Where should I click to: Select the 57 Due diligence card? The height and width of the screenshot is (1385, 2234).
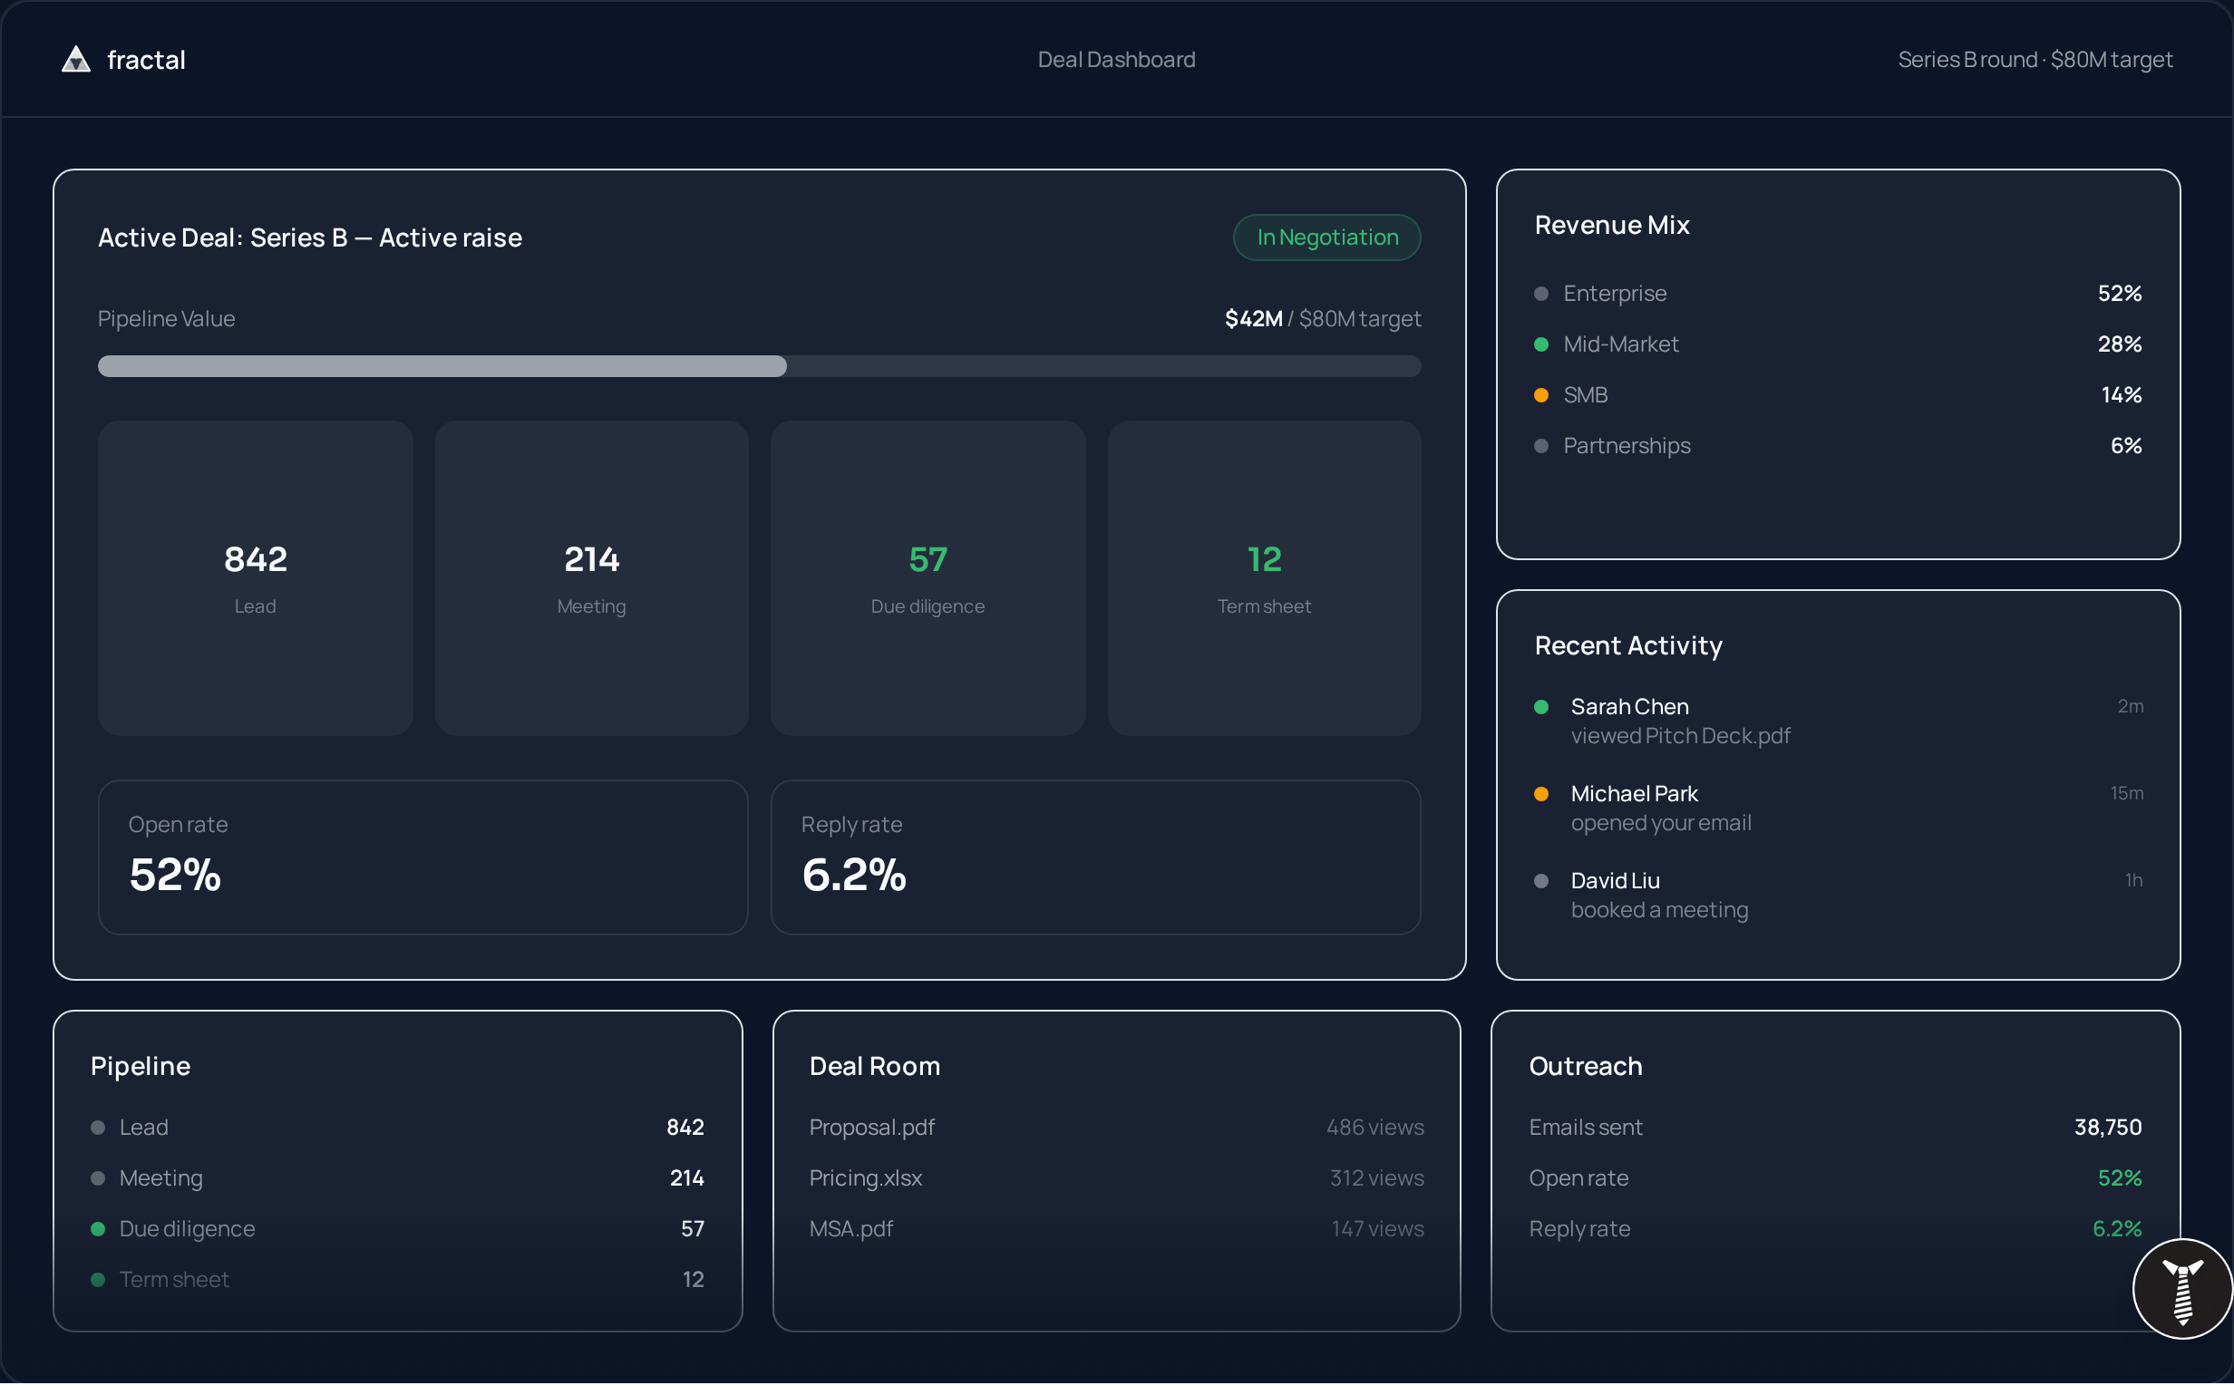(x=928, y=580)
